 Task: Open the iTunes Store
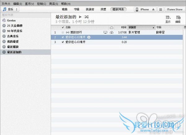click(175, 10)
